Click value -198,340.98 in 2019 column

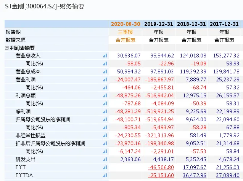159,143
